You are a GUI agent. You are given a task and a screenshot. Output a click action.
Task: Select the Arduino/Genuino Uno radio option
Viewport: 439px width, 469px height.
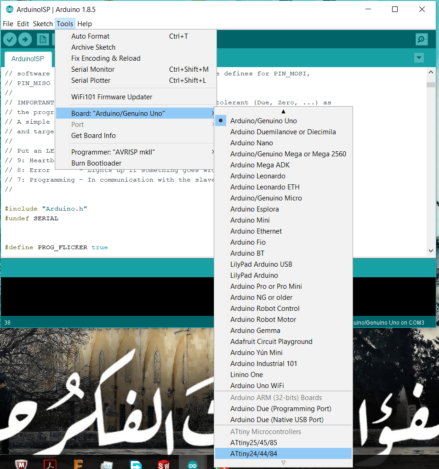point(283,121)
